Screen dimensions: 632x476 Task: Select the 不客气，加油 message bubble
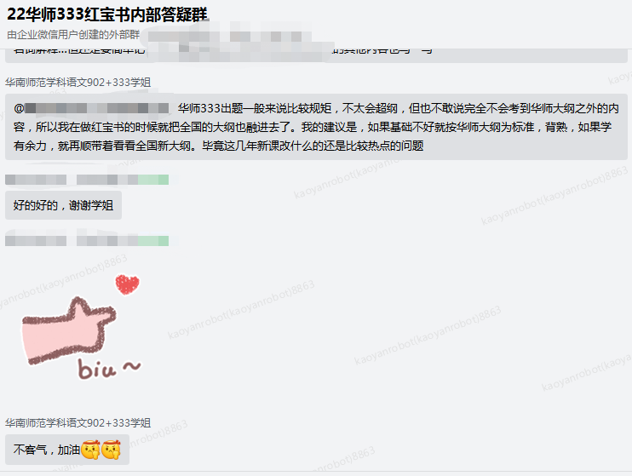pos(67,450)
